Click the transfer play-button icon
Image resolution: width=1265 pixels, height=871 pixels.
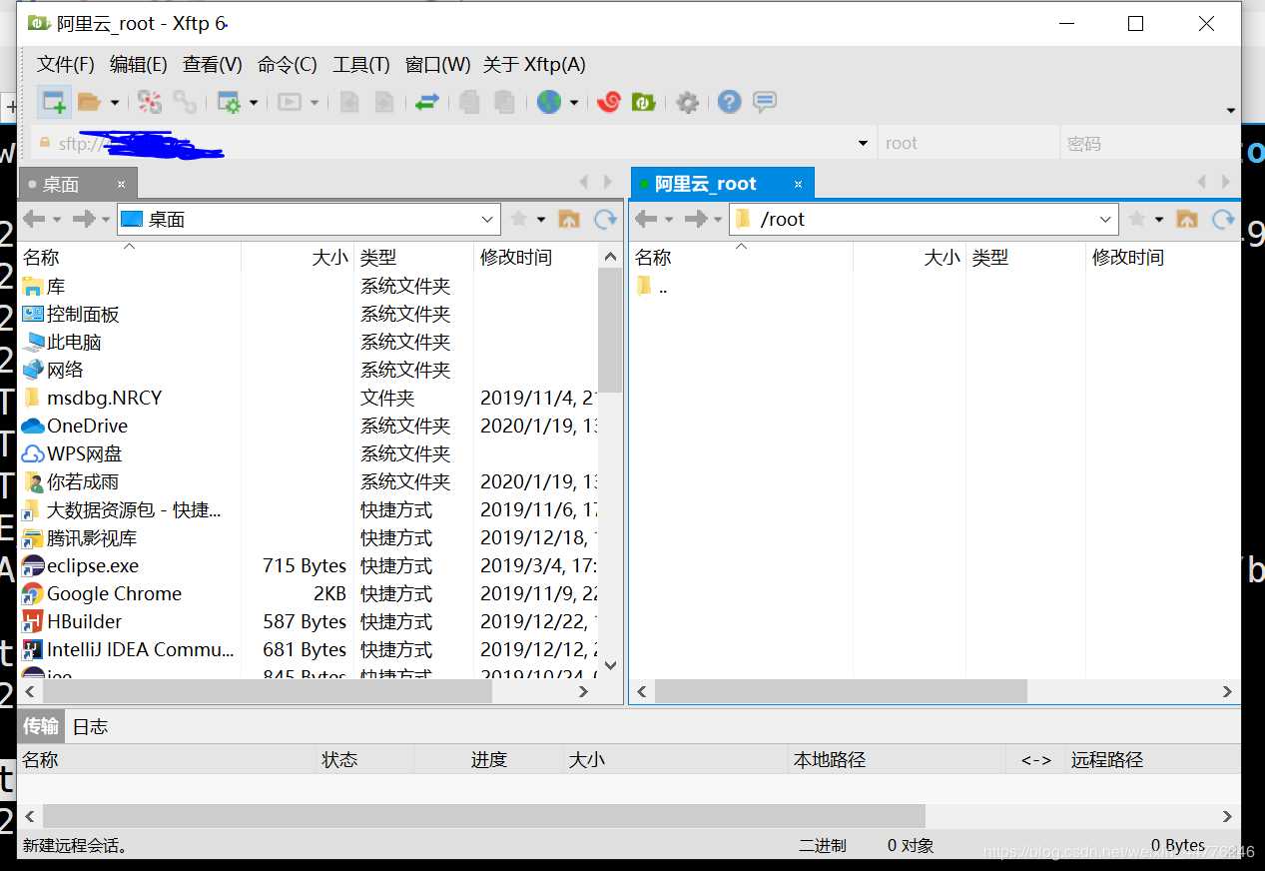pos(290,101)
